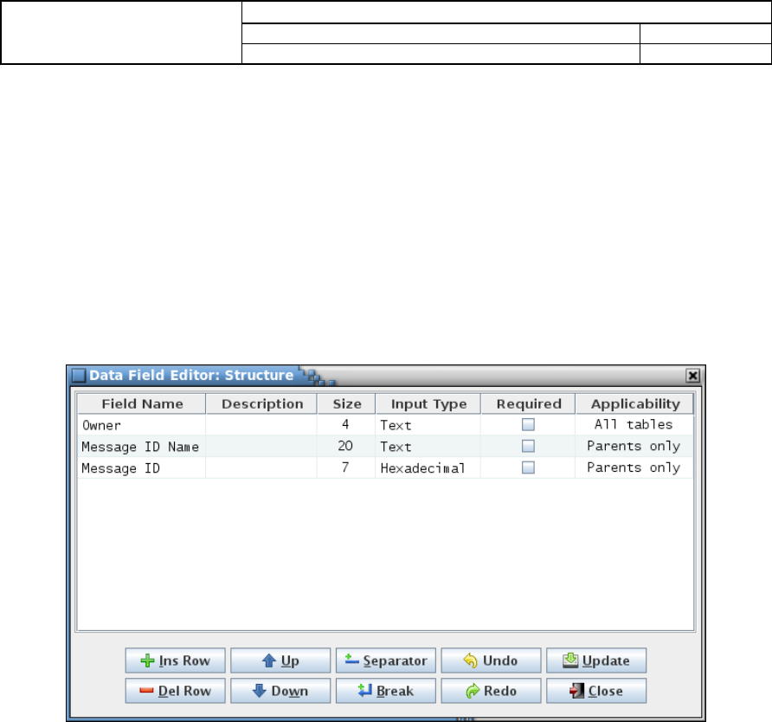Click the Description cell for Owner
This screenshot has width=772, height=722.
(x=261, y=424)
